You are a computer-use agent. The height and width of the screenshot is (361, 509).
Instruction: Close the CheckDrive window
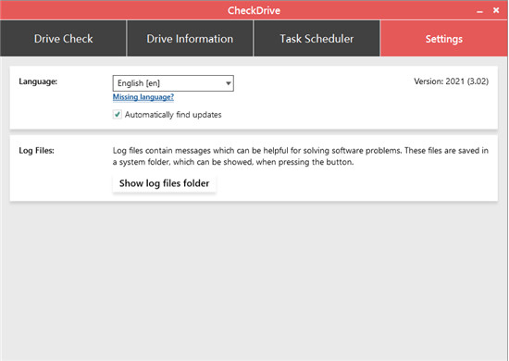point(496,10)
